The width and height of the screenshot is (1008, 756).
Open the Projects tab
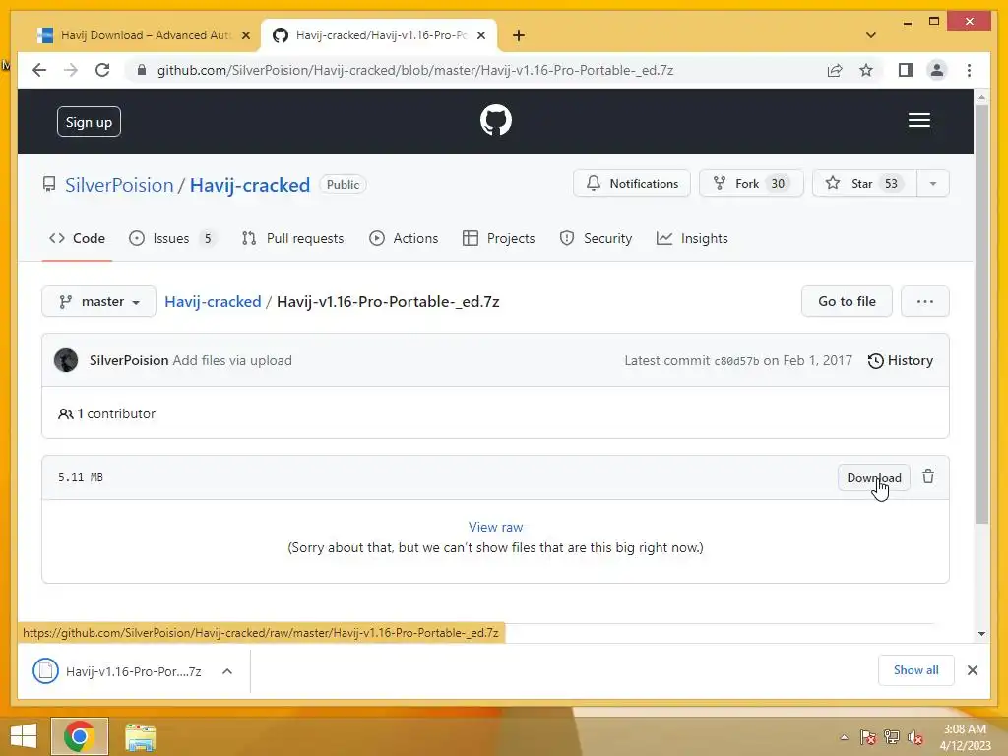499,238
